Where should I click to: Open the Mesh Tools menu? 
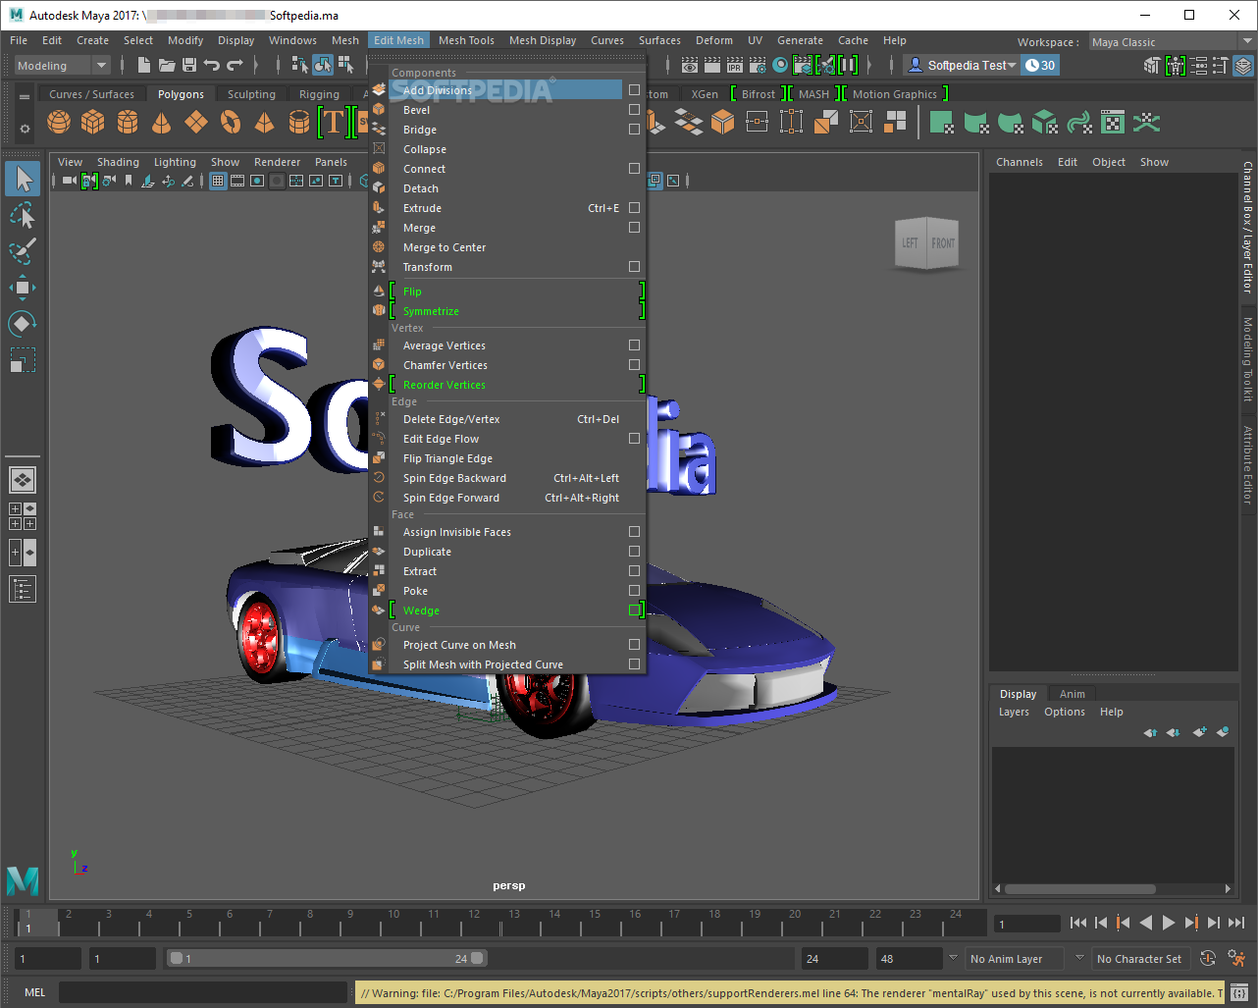(x=466, y=40)
